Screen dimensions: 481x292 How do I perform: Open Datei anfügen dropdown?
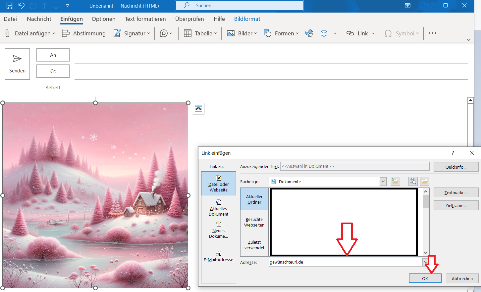click(30, 33)
